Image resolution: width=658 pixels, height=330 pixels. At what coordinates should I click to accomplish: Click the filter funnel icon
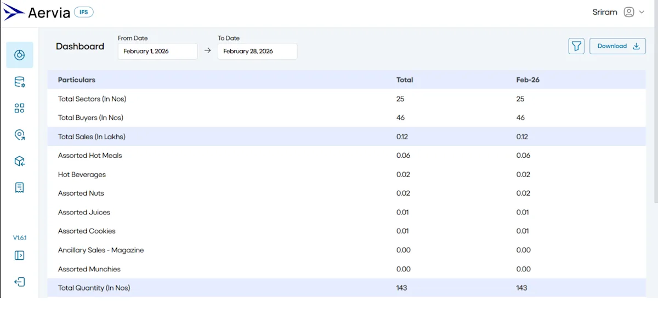576,46
